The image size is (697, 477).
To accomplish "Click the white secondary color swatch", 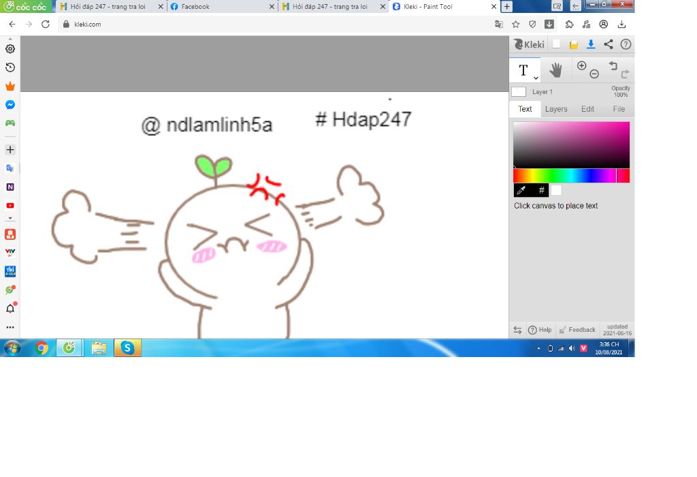I will [556, 190].
